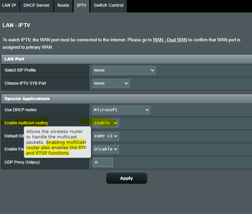Screen dimensions: 252x214
Task: Expand the Select ISP Profile dropdown
Action: click(x=124, y=70)
